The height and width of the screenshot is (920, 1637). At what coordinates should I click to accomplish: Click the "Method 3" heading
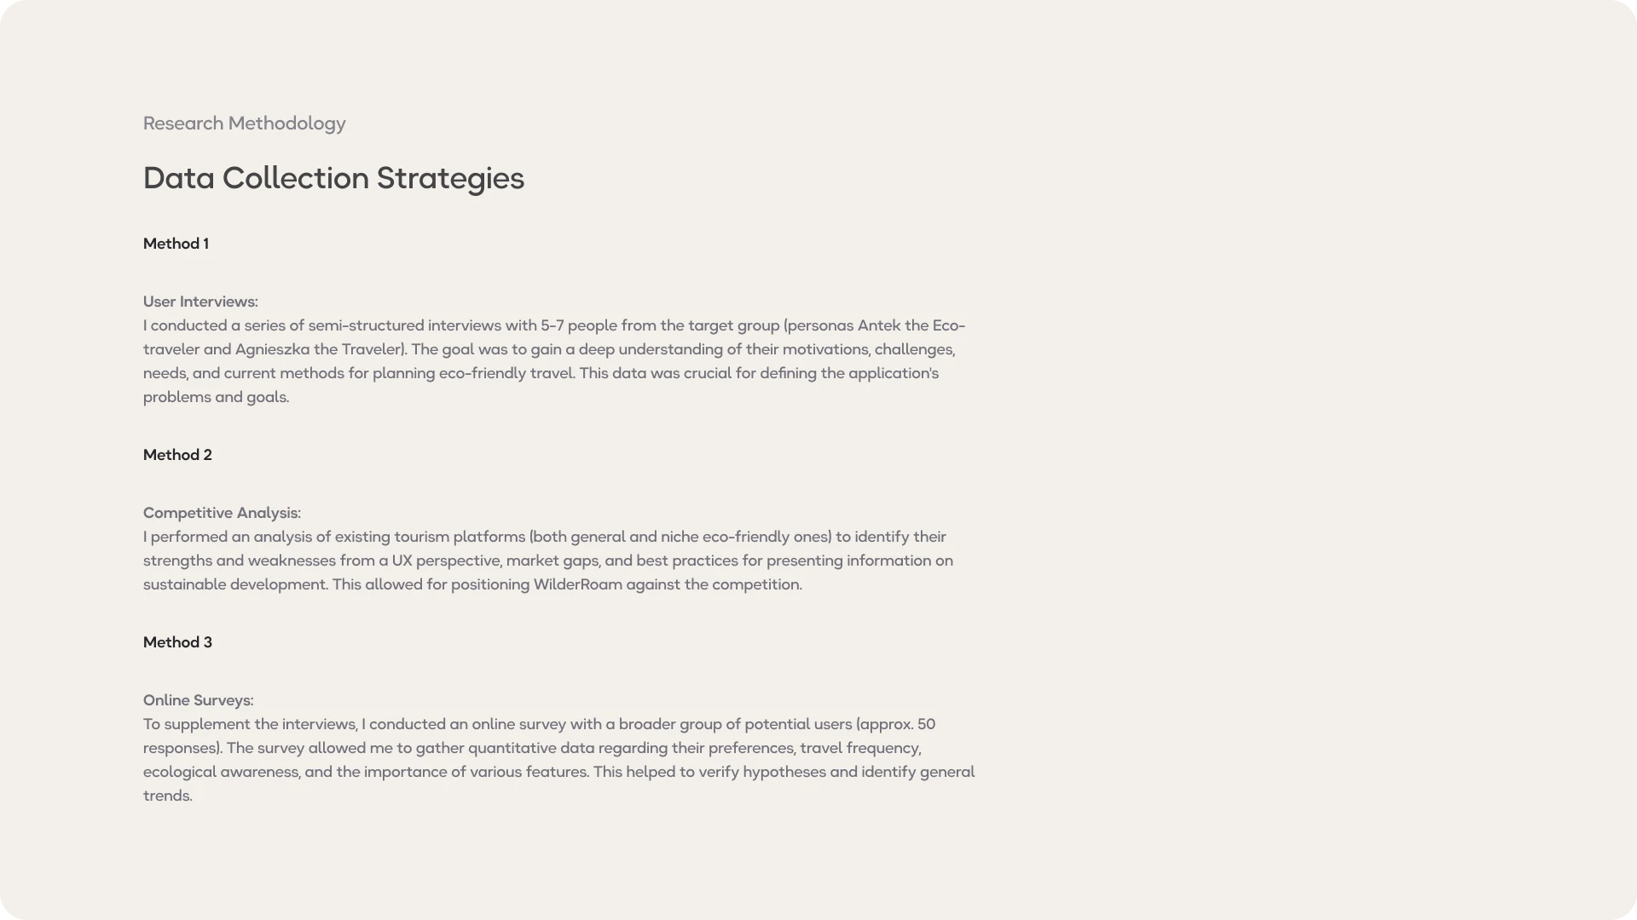point(177,642)
